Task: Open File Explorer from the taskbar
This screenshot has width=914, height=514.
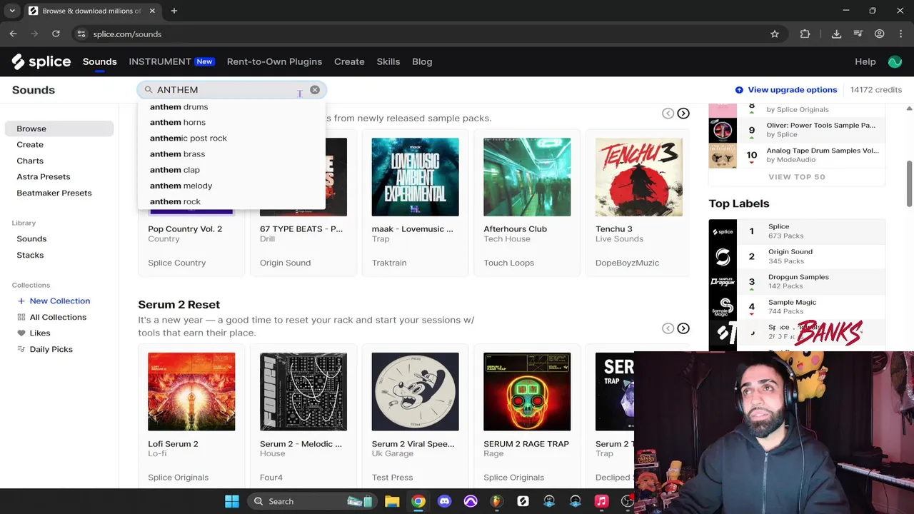Action: [x=392, y=501]
